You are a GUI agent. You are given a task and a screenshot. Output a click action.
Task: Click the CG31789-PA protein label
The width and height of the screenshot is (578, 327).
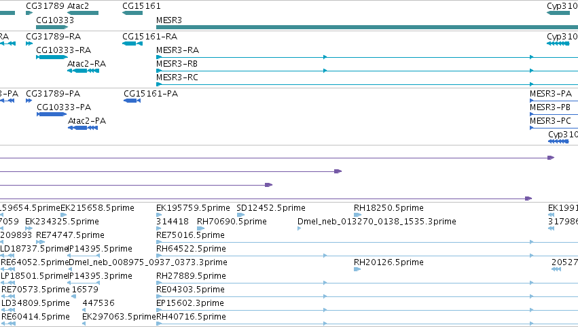pos(53,93)
